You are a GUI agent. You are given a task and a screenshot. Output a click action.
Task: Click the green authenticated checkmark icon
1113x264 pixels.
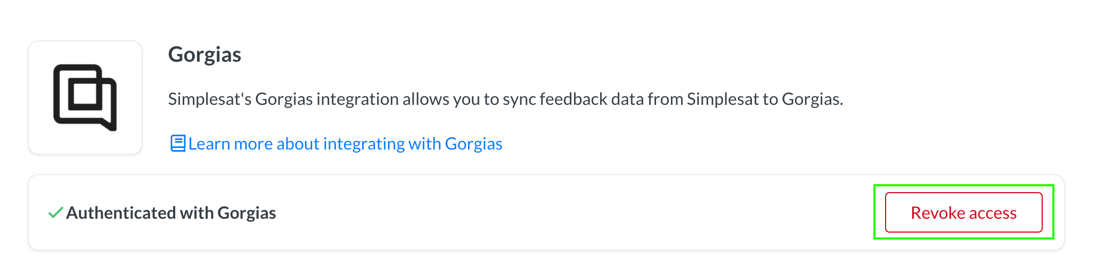(55, 213)
